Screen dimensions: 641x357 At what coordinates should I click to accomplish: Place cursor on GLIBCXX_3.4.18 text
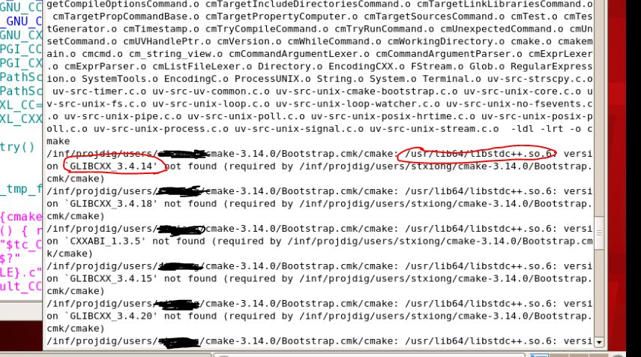[x=112, y=204]
